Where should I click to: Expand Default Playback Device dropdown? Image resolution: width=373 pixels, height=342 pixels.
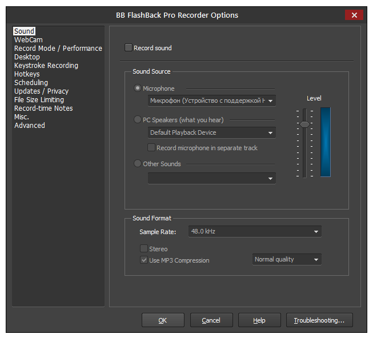(x=211, y=132)
